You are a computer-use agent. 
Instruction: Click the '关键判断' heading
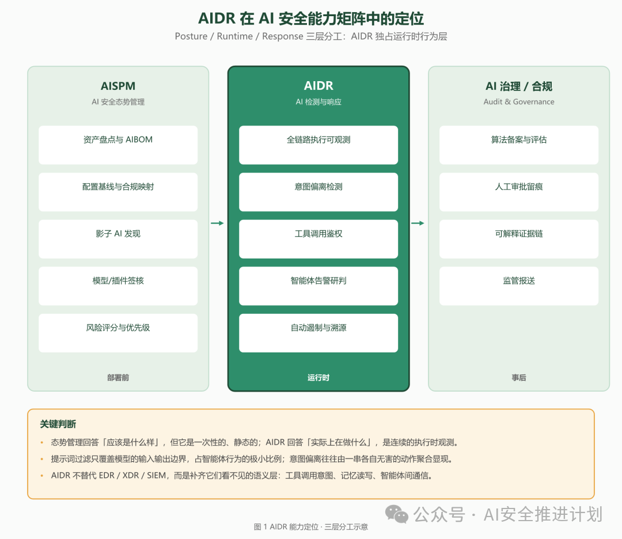click(58, 424)
